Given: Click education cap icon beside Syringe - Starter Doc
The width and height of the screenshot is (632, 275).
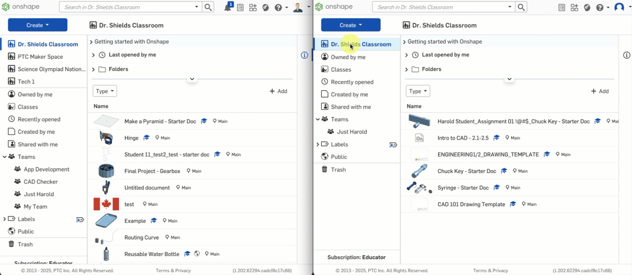Looking at the screenshot, I should [x=497, y=188].
